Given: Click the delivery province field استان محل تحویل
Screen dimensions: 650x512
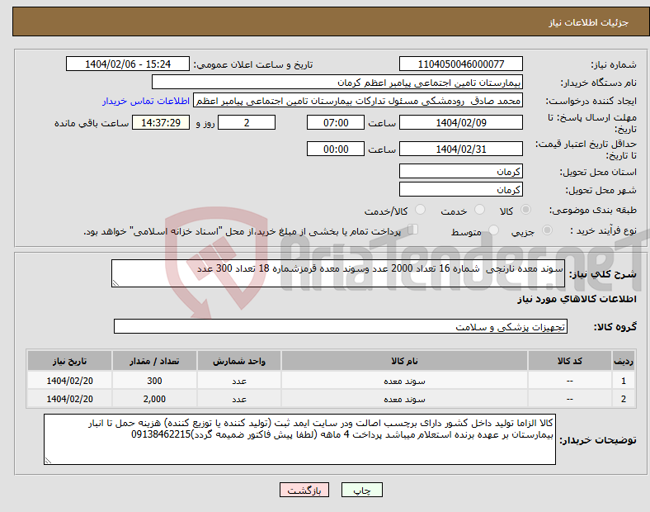Looking at the screenshot, I should coord(460,172).
